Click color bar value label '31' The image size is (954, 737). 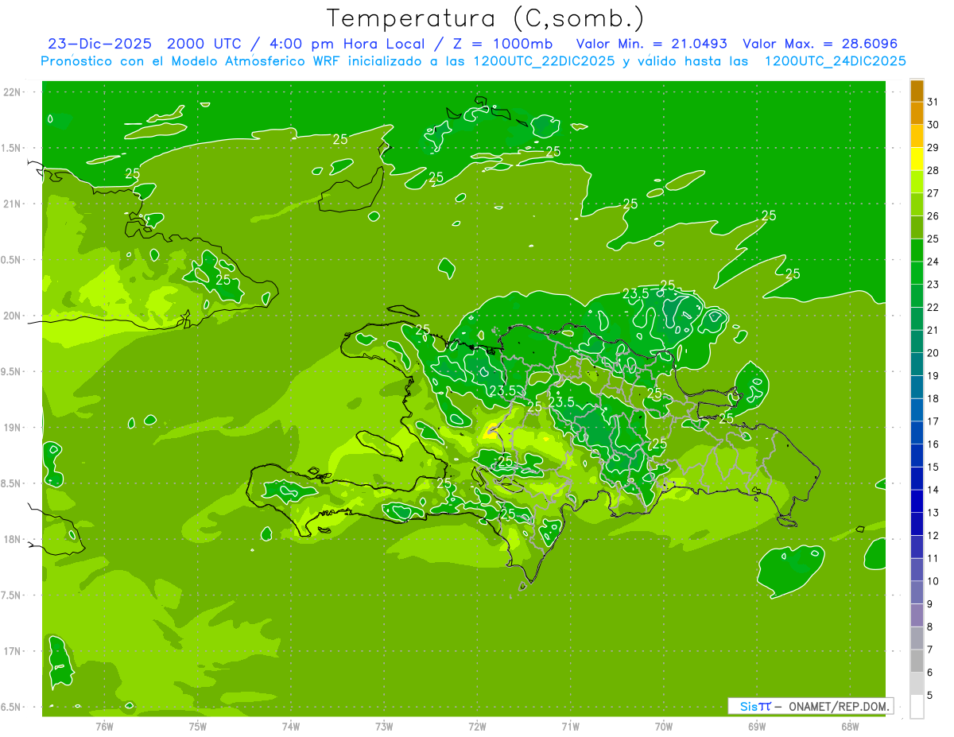tap(933, 102)
